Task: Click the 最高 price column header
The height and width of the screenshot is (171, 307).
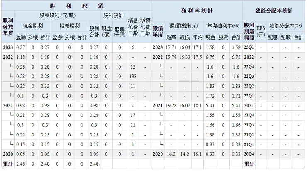Action: pos(171,37)
